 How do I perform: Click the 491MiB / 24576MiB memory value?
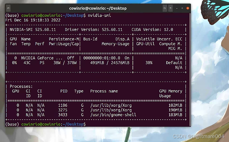coord(110,63)
